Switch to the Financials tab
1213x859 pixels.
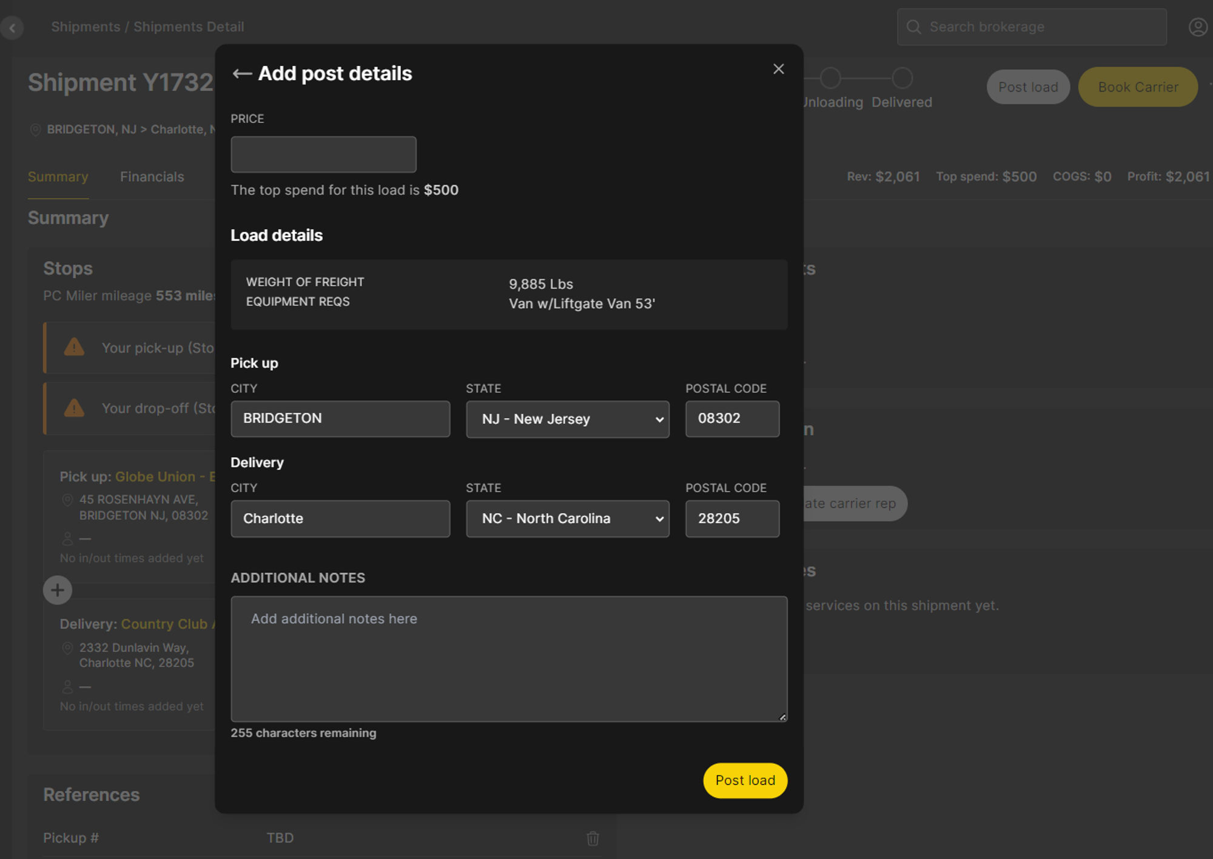click(152, 177)
